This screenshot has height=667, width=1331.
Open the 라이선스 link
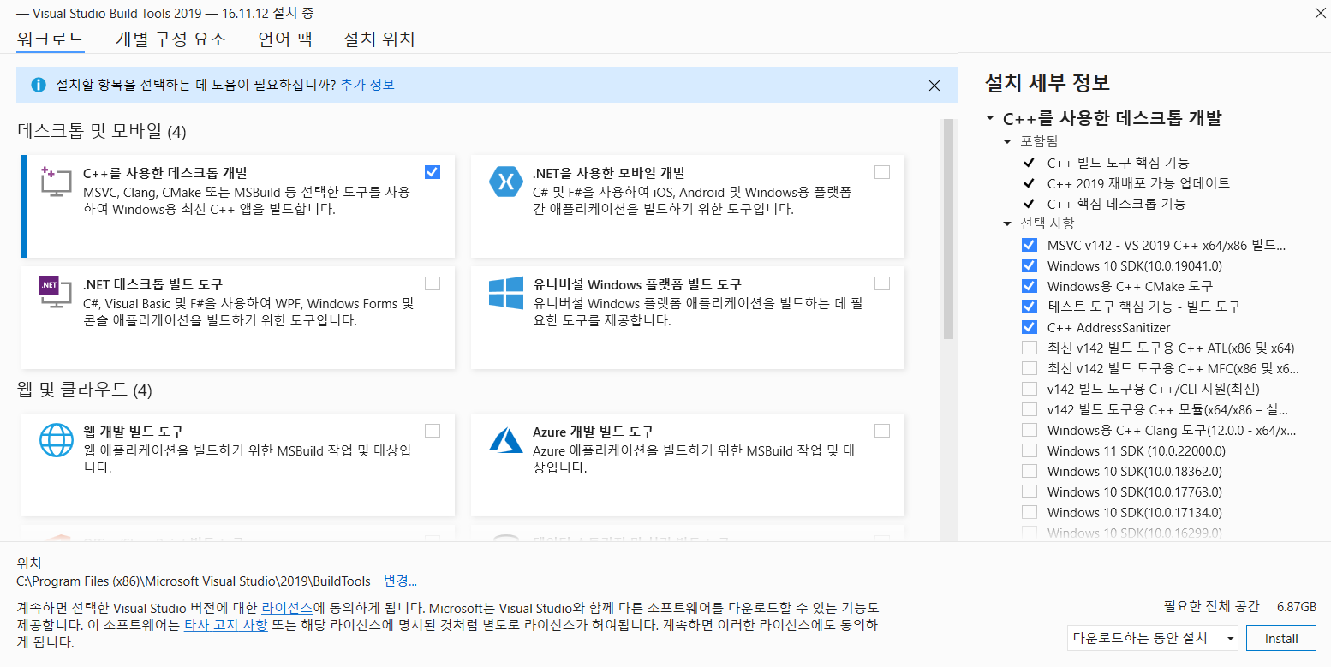click(x=287, y=607)
